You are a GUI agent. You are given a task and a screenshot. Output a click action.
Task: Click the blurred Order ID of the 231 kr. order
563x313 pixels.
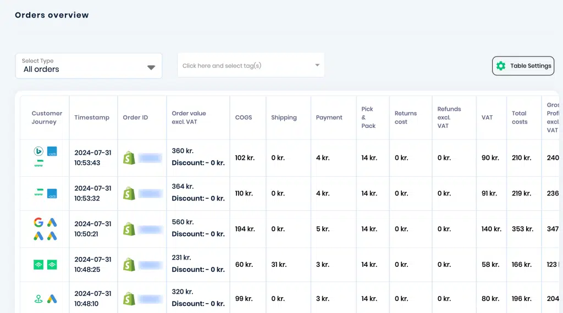click(150, 265)
